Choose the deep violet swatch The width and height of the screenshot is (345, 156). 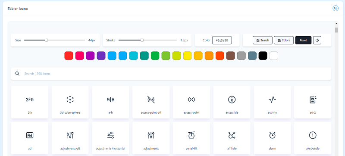pyautogui.click(x=101, y=56)
